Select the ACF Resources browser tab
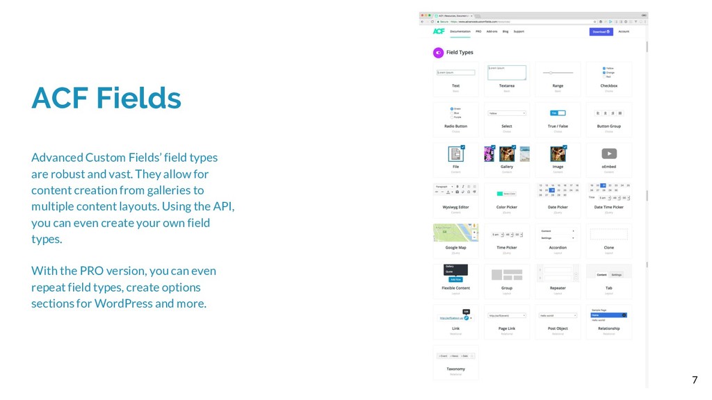The image size is (712, 400). tap(453, 16)
